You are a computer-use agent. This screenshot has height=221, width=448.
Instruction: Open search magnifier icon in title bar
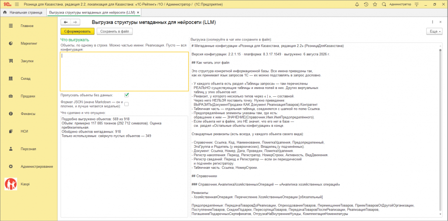[x=384, y=4]
